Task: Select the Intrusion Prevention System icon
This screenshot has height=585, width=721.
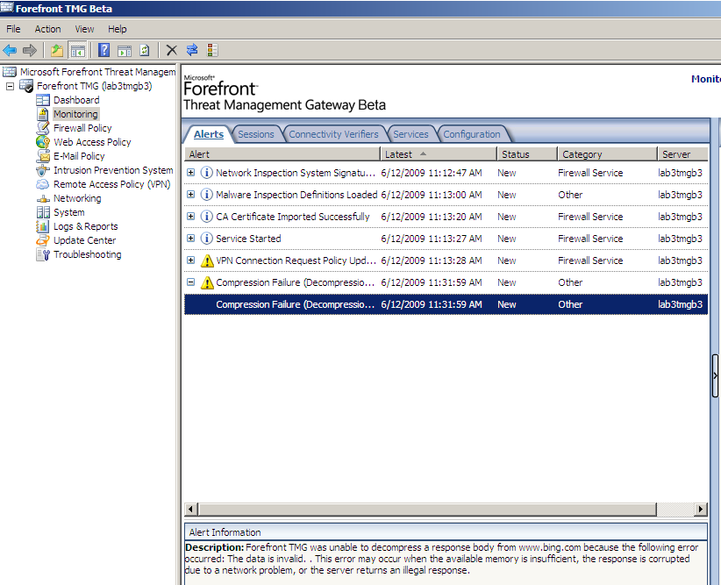Action: [43, 170]
